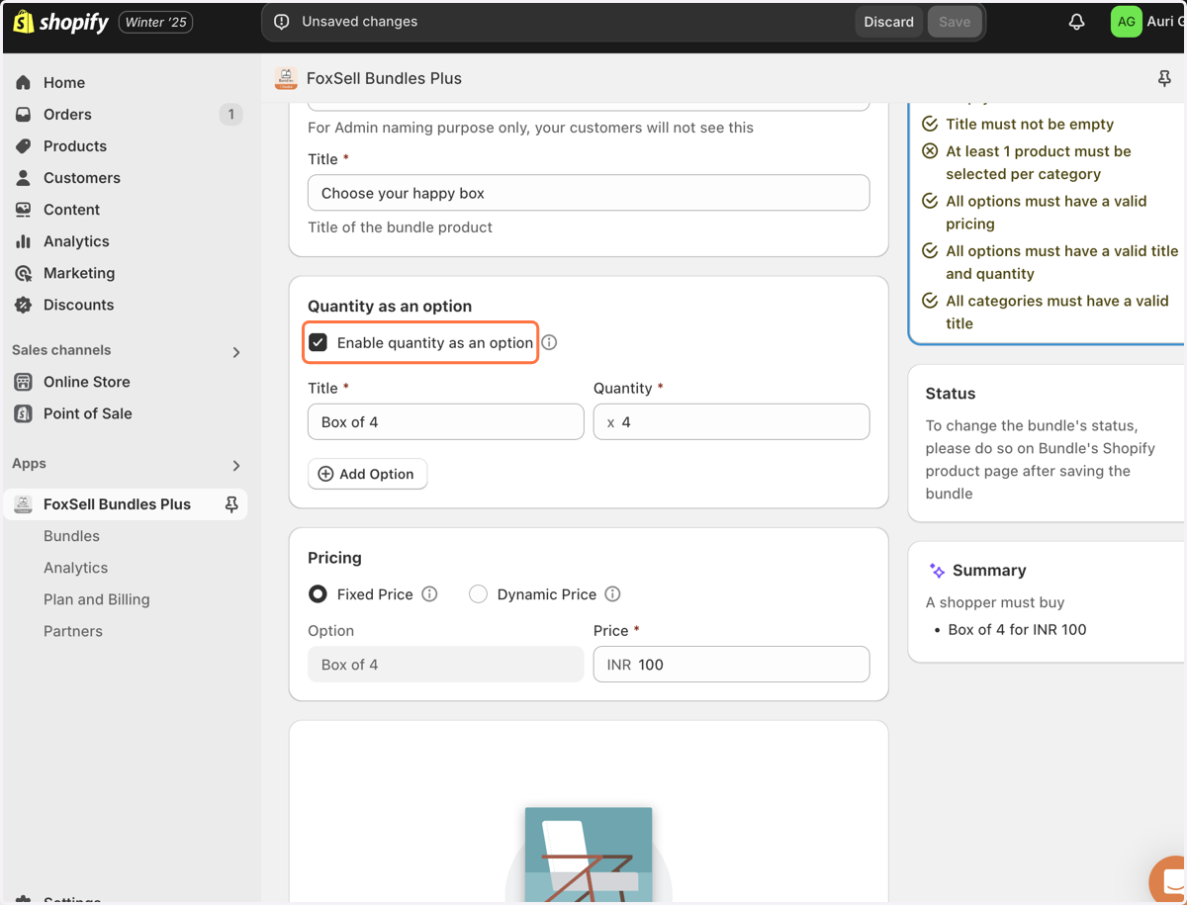The height and width of the screenshot is (905, 1187).
Task: Click 'All categories must have a valid title'
Action: tap(1057, 313)
